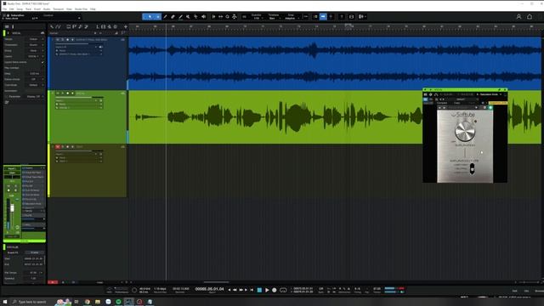544x306 pixels.
Task: Open the Help menu
Action: click(93, 9)
